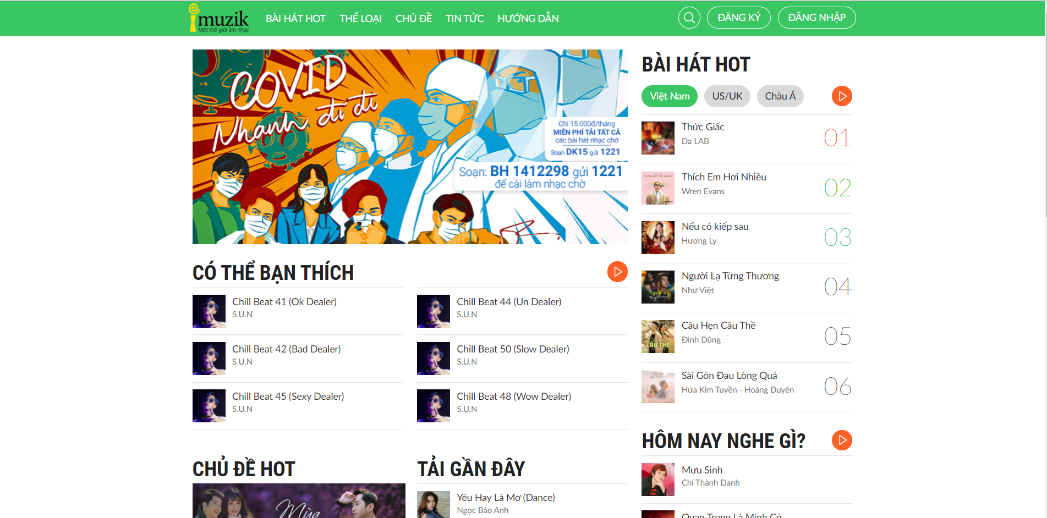Viewport: 1047px width, 518px height.
Task: Click the Đăng Nhập button
Action: tap(816, 18)
